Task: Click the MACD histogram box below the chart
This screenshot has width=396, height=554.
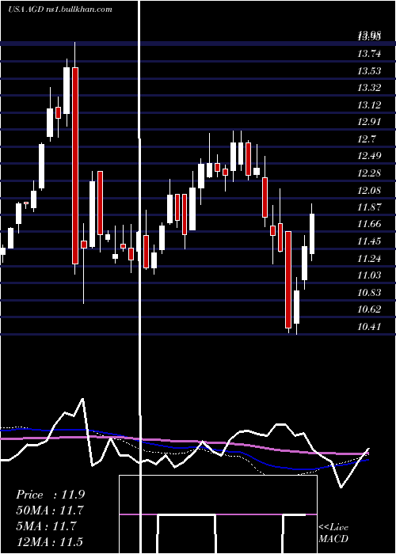Action: pyautogui.click(x=218, y=514)
